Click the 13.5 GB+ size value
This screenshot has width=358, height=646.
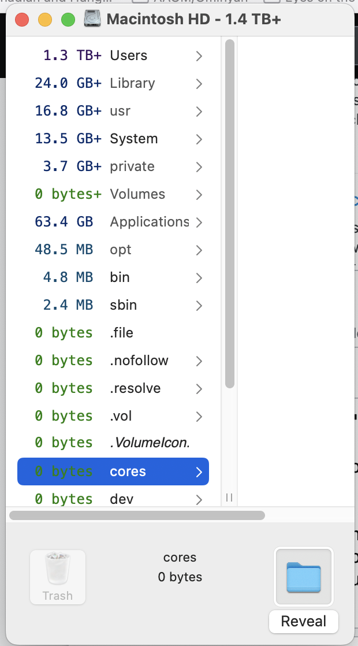coord(68,139)
